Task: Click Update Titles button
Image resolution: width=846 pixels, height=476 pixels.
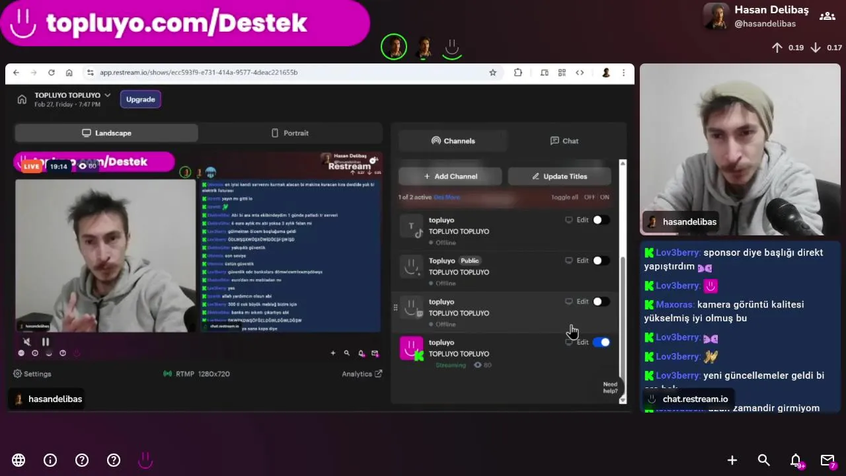Action: point(559,177)
